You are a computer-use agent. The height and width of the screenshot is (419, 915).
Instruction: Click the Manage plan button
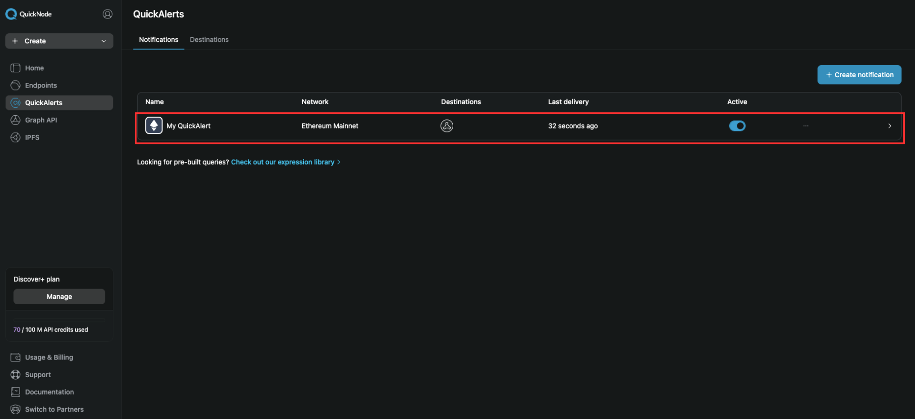[x=59, y=297]
